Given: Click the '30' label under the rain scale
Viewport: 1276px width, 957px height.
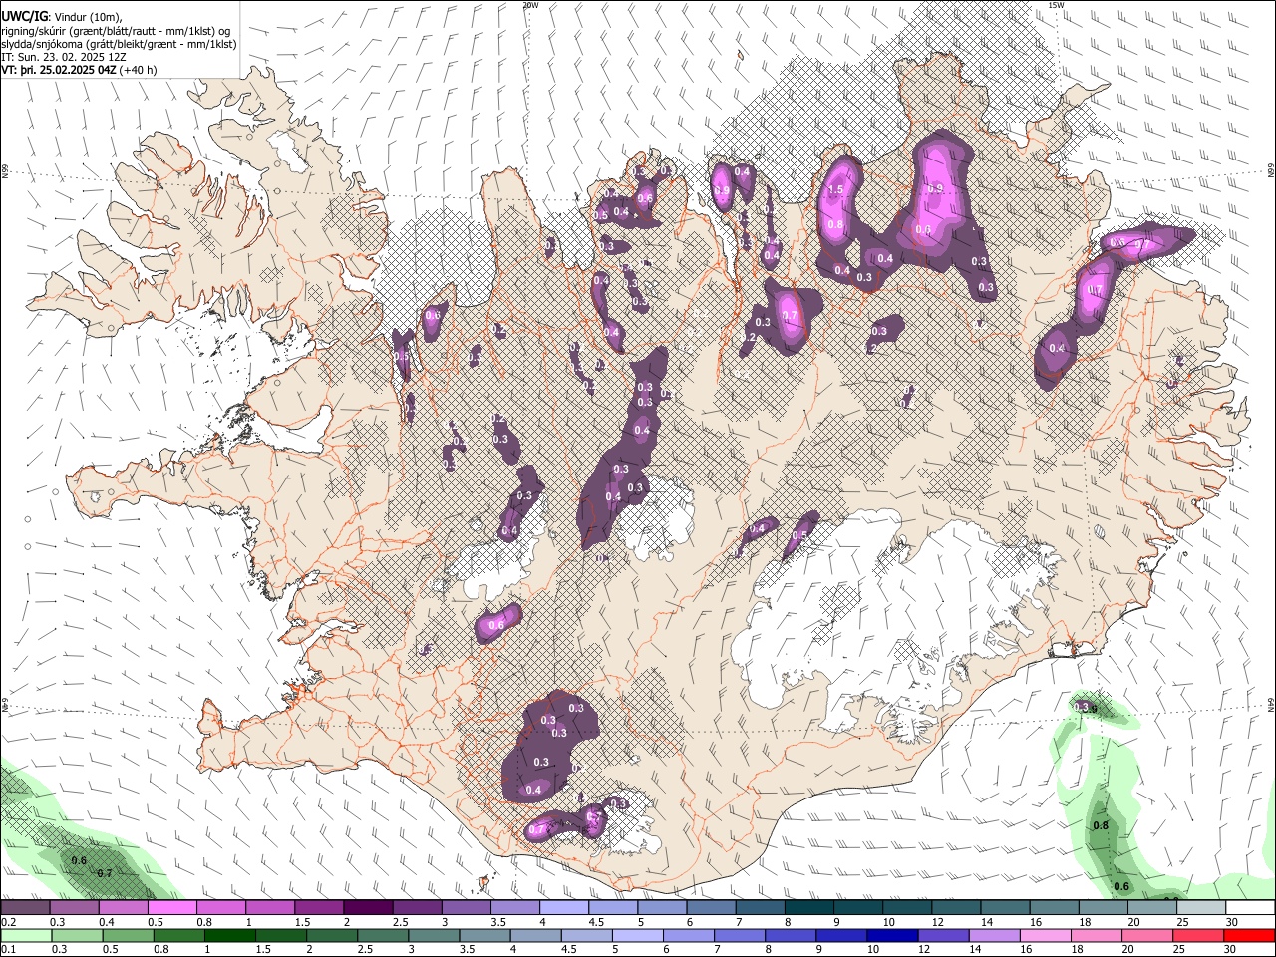Looking at the screenshot, I should coord(1232,950).
